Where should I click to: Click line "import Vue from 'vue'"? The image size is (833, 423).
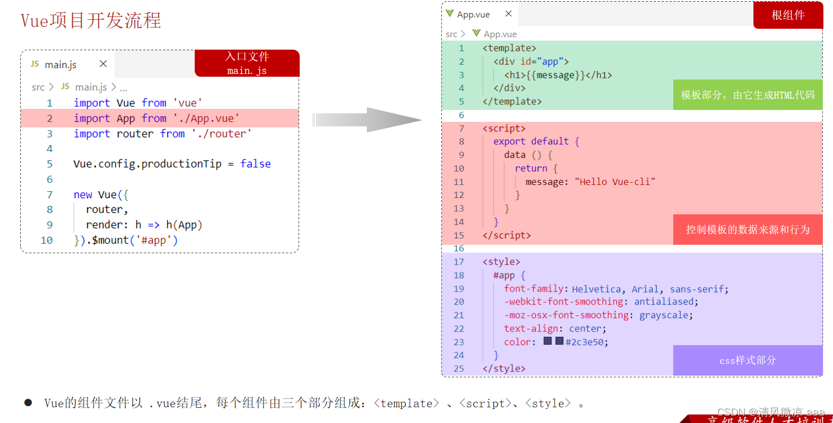point(138,103)
